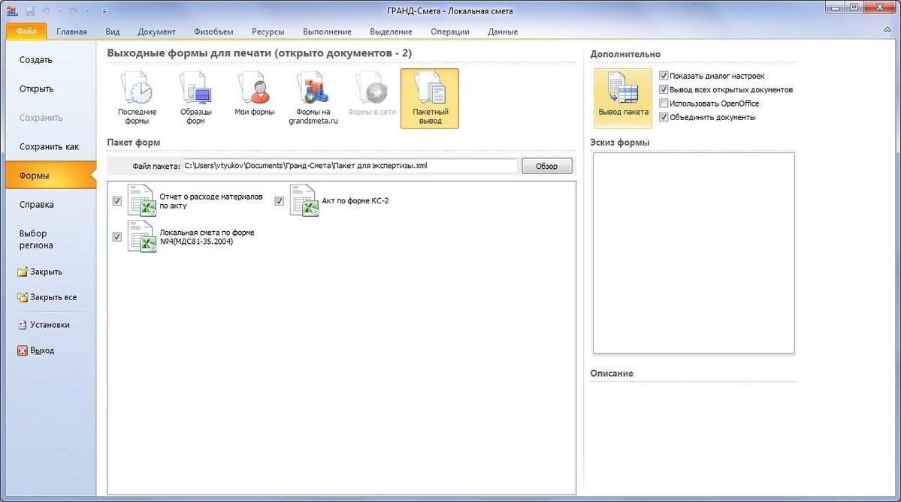
Task: Select Локальная смета по форме №4 label
Action: [207, 237]
